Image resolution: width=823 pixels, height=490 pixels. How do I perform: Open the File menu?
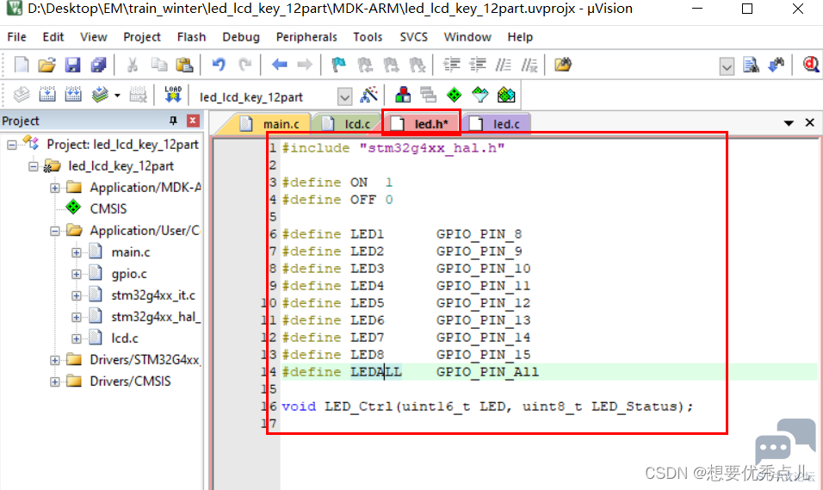click(x=17, y=37)
